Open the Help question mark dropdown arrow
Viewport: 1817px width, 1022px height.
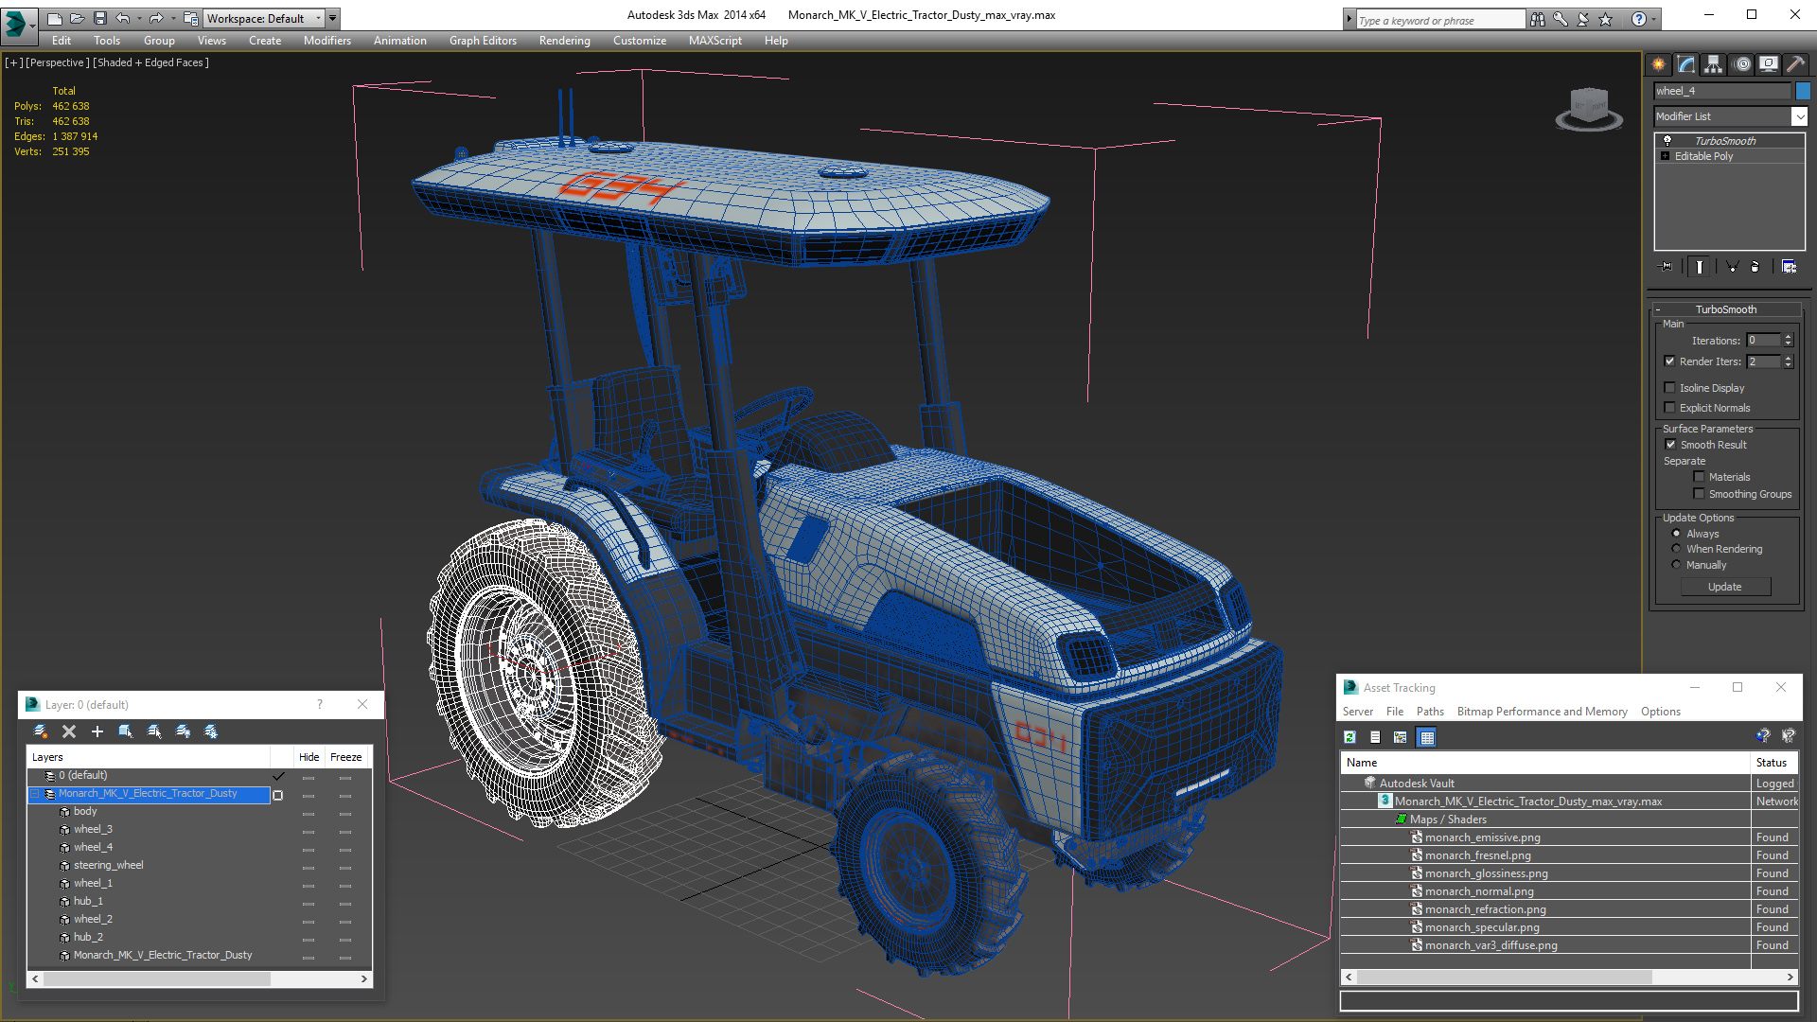[x=1654, y=19]
